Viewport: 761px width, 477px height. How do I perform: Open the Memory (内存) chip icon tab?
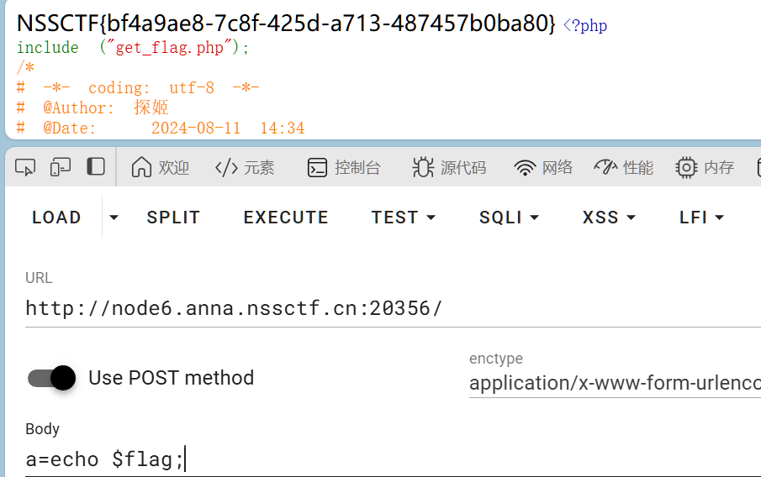coord(705,167)
